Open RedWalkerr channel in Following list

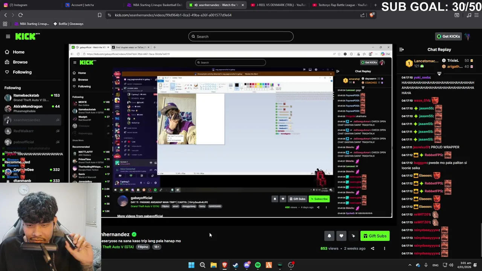[32, 131]
